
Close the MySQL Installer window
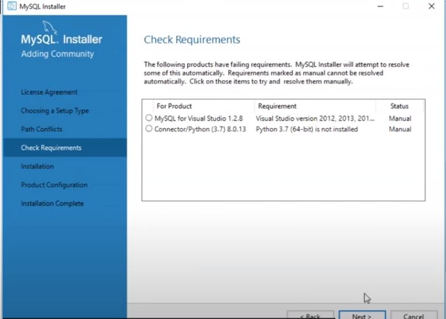(432, 6)
